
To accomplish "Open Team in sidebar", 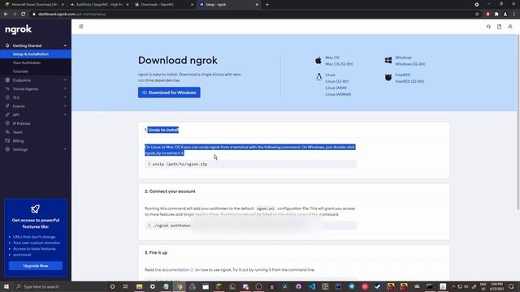I will [18, 132].
